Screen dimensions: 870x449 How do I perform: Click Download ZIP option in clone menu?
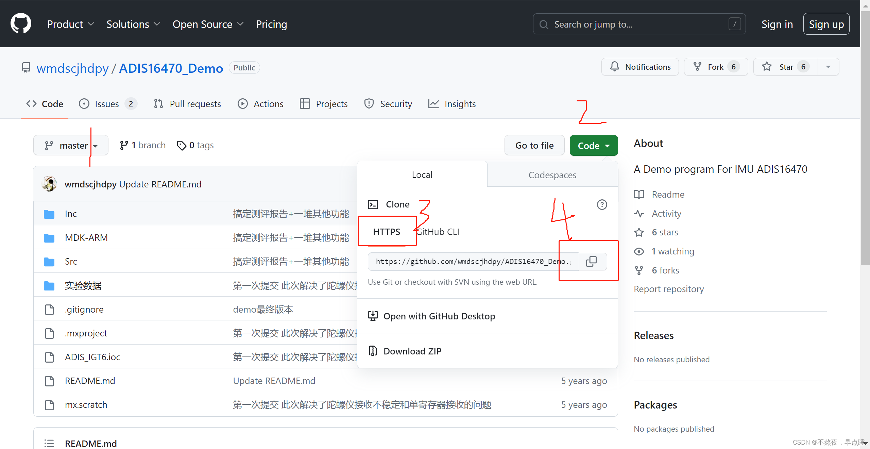[x=414, y=350]
